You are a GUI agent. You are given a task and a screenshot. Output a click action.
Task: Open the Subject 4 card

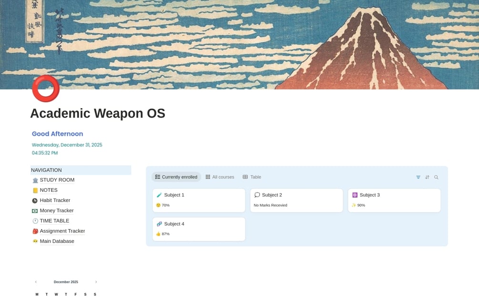coord(199,229)
